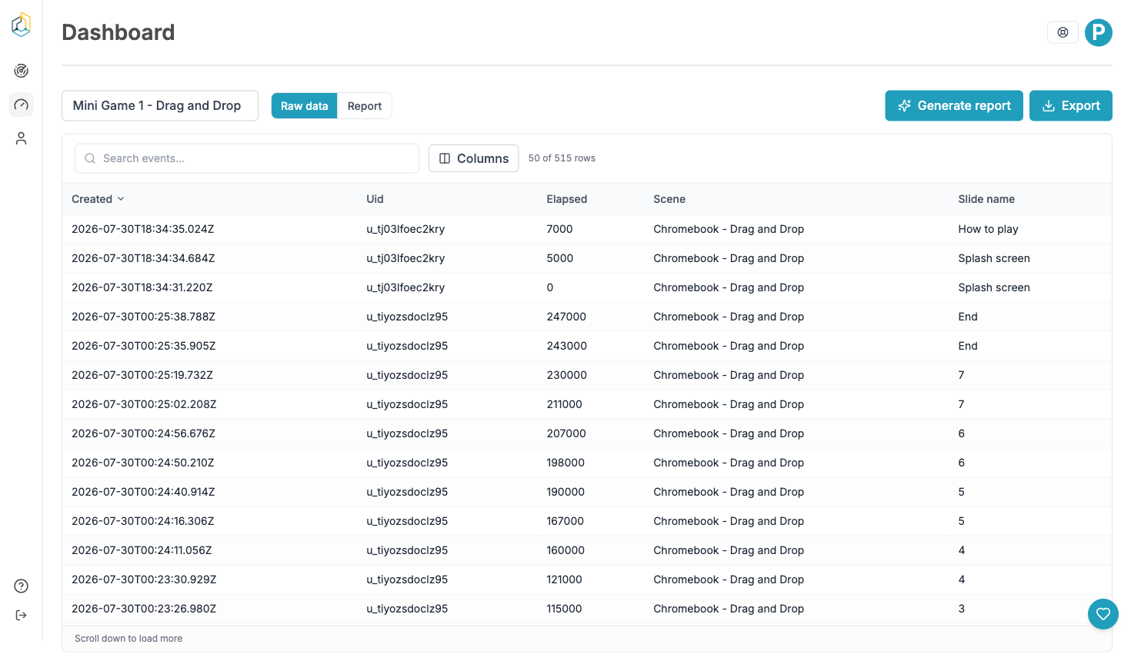Image resolution: width=1131 pixels, height=664 pixels.
Task: Select the 2026-07-30T00:23:30.929Z timestamp cell
Action: [144, 579]
